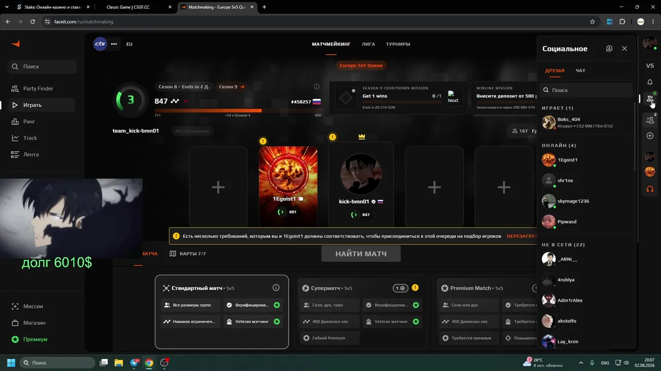Open the party icon with badge 2

[650, 120]
